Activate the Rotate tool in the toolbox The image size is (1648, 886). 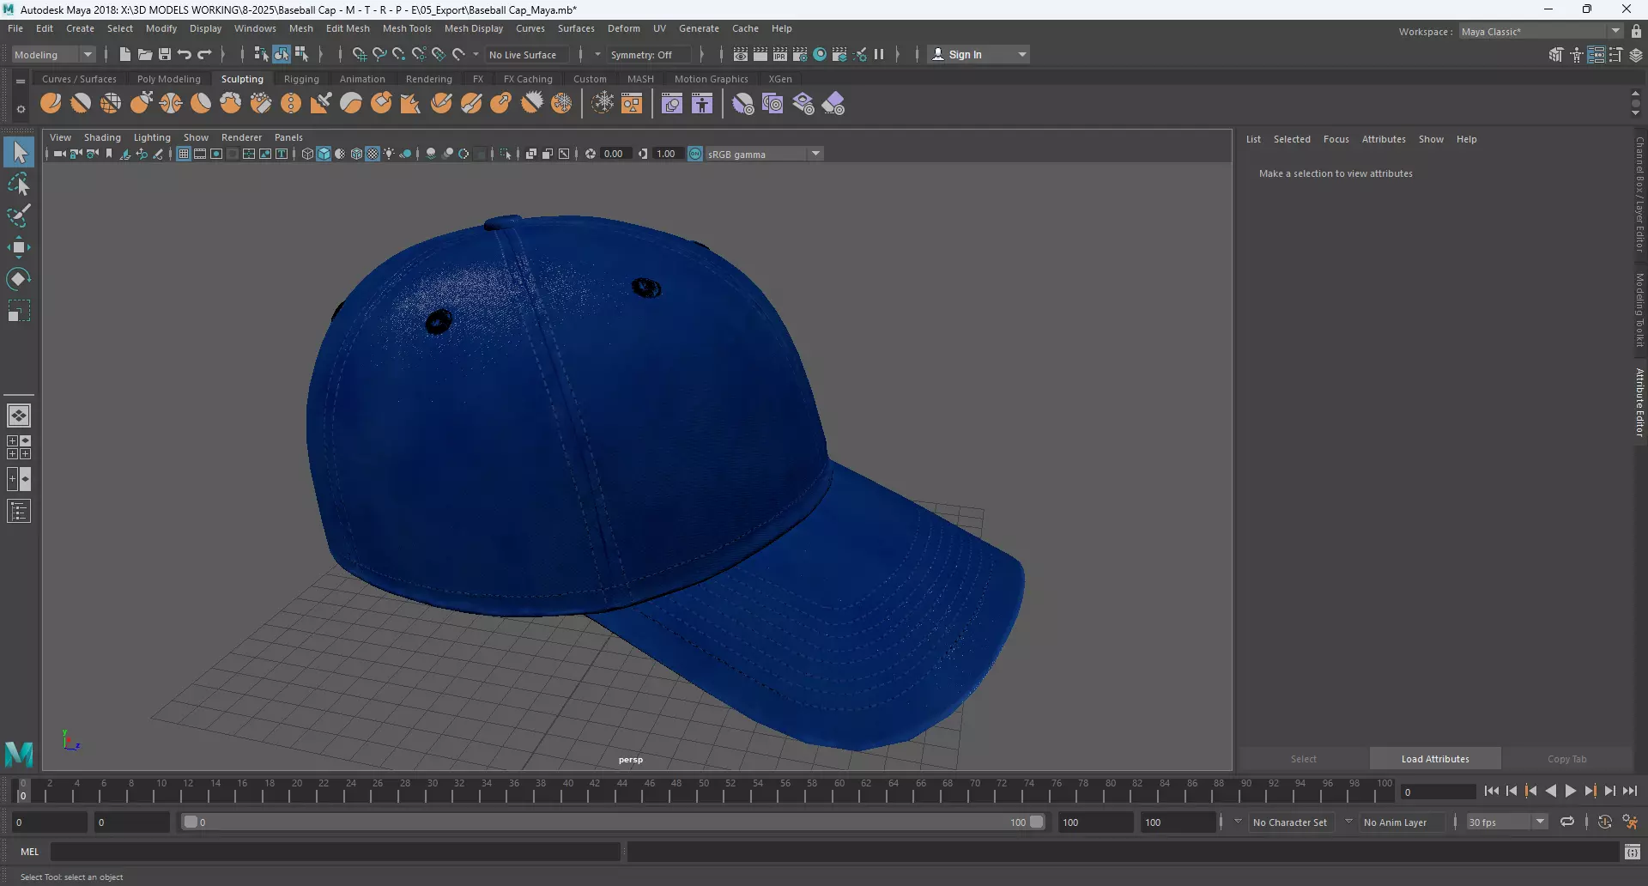click(x=19, y=279)
